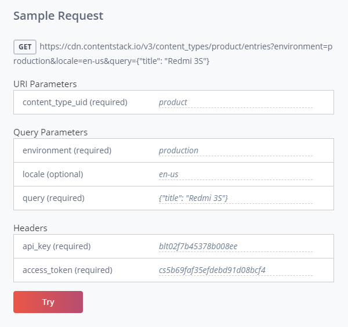Click the Try button

[x=48, y=302]
